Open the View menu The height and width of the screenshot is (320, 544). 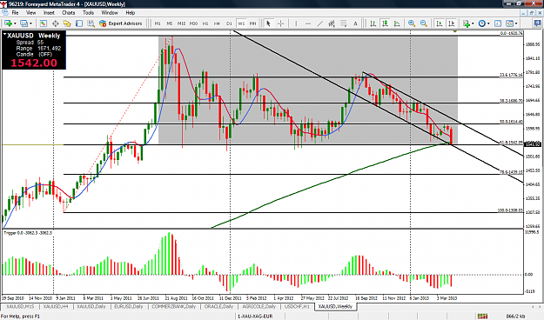[30, 12]
